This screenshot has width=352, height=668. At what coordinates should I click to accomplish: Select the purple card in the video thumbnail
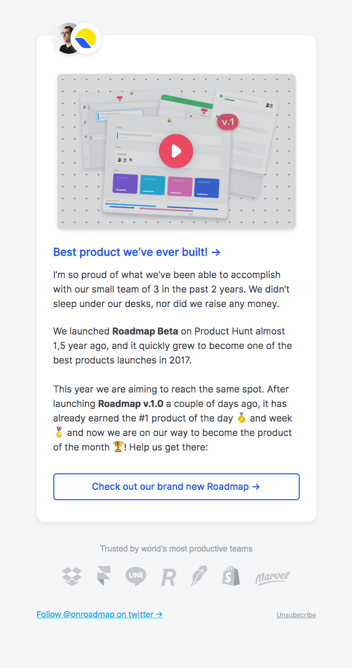pos(125,185)
